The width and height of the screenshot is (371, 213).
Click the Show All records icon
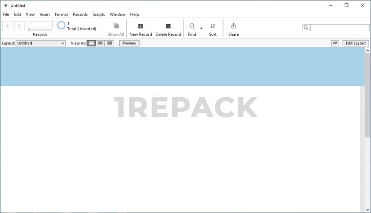(x=116, y=26)
